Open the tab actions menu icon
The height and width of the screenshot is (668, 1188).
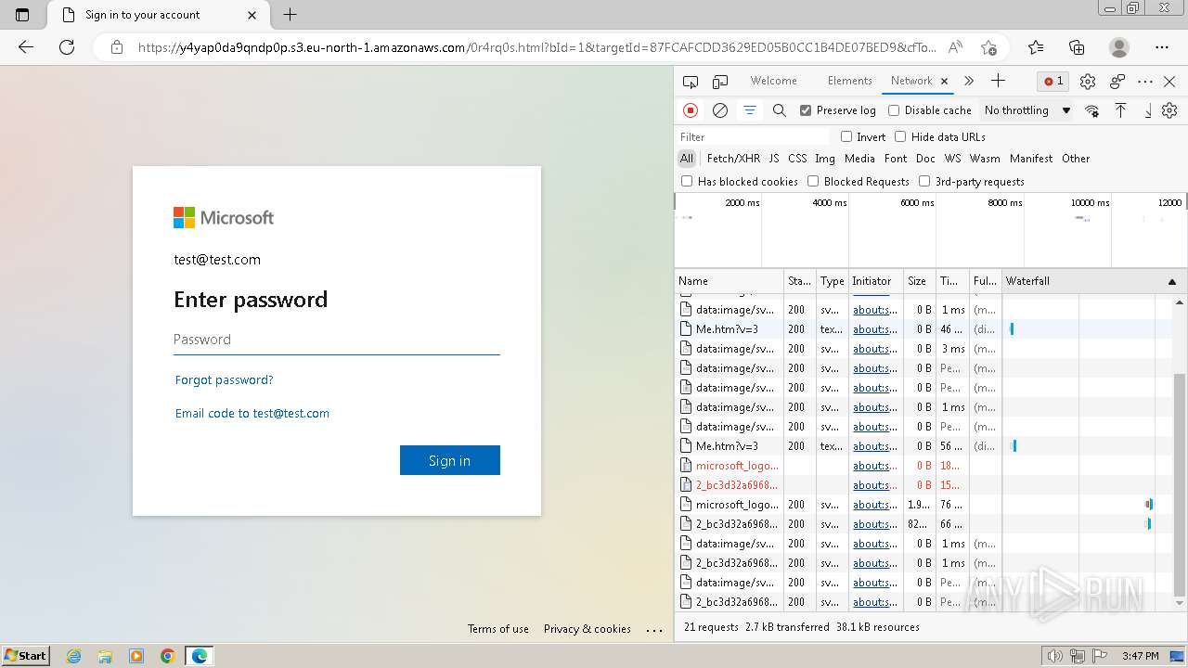(22, 15)
